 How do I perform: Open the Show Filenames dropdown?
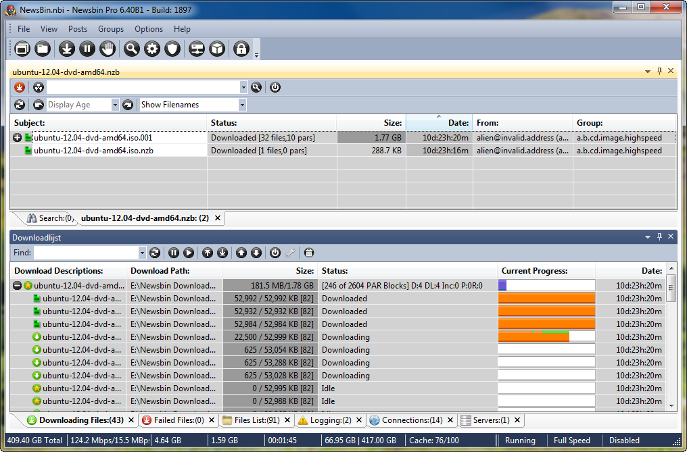242,105
